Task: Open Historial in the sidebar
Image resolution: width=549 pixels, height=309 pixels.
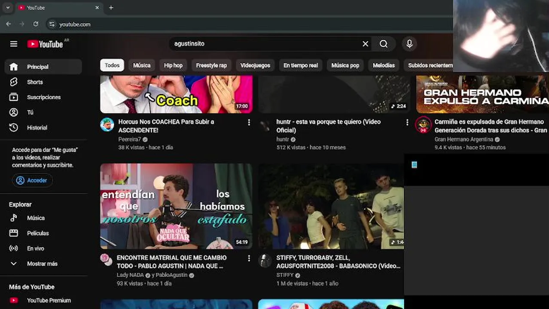Action: click(43, 127)
